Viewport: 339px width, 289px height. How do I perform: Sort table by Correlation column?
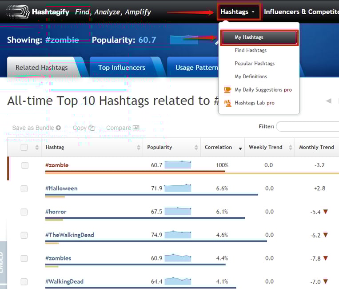223,147
